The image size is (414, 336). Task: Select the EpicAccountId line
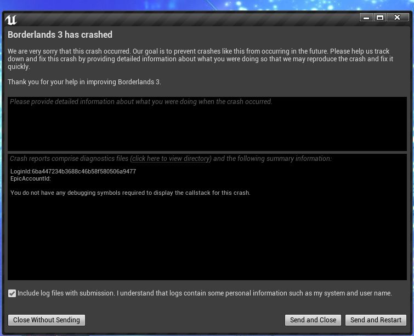[x=31, y=178]
